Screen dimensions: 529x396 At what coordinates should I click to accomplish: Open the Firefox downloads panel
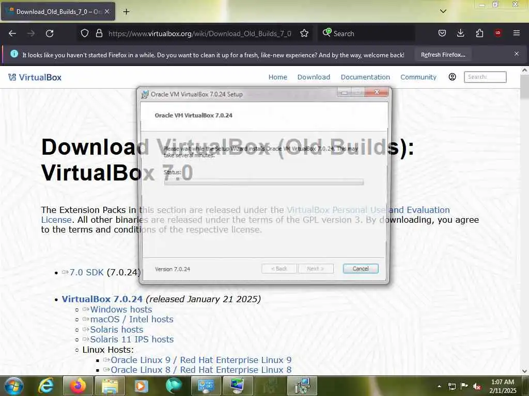(x=460, y=34)
